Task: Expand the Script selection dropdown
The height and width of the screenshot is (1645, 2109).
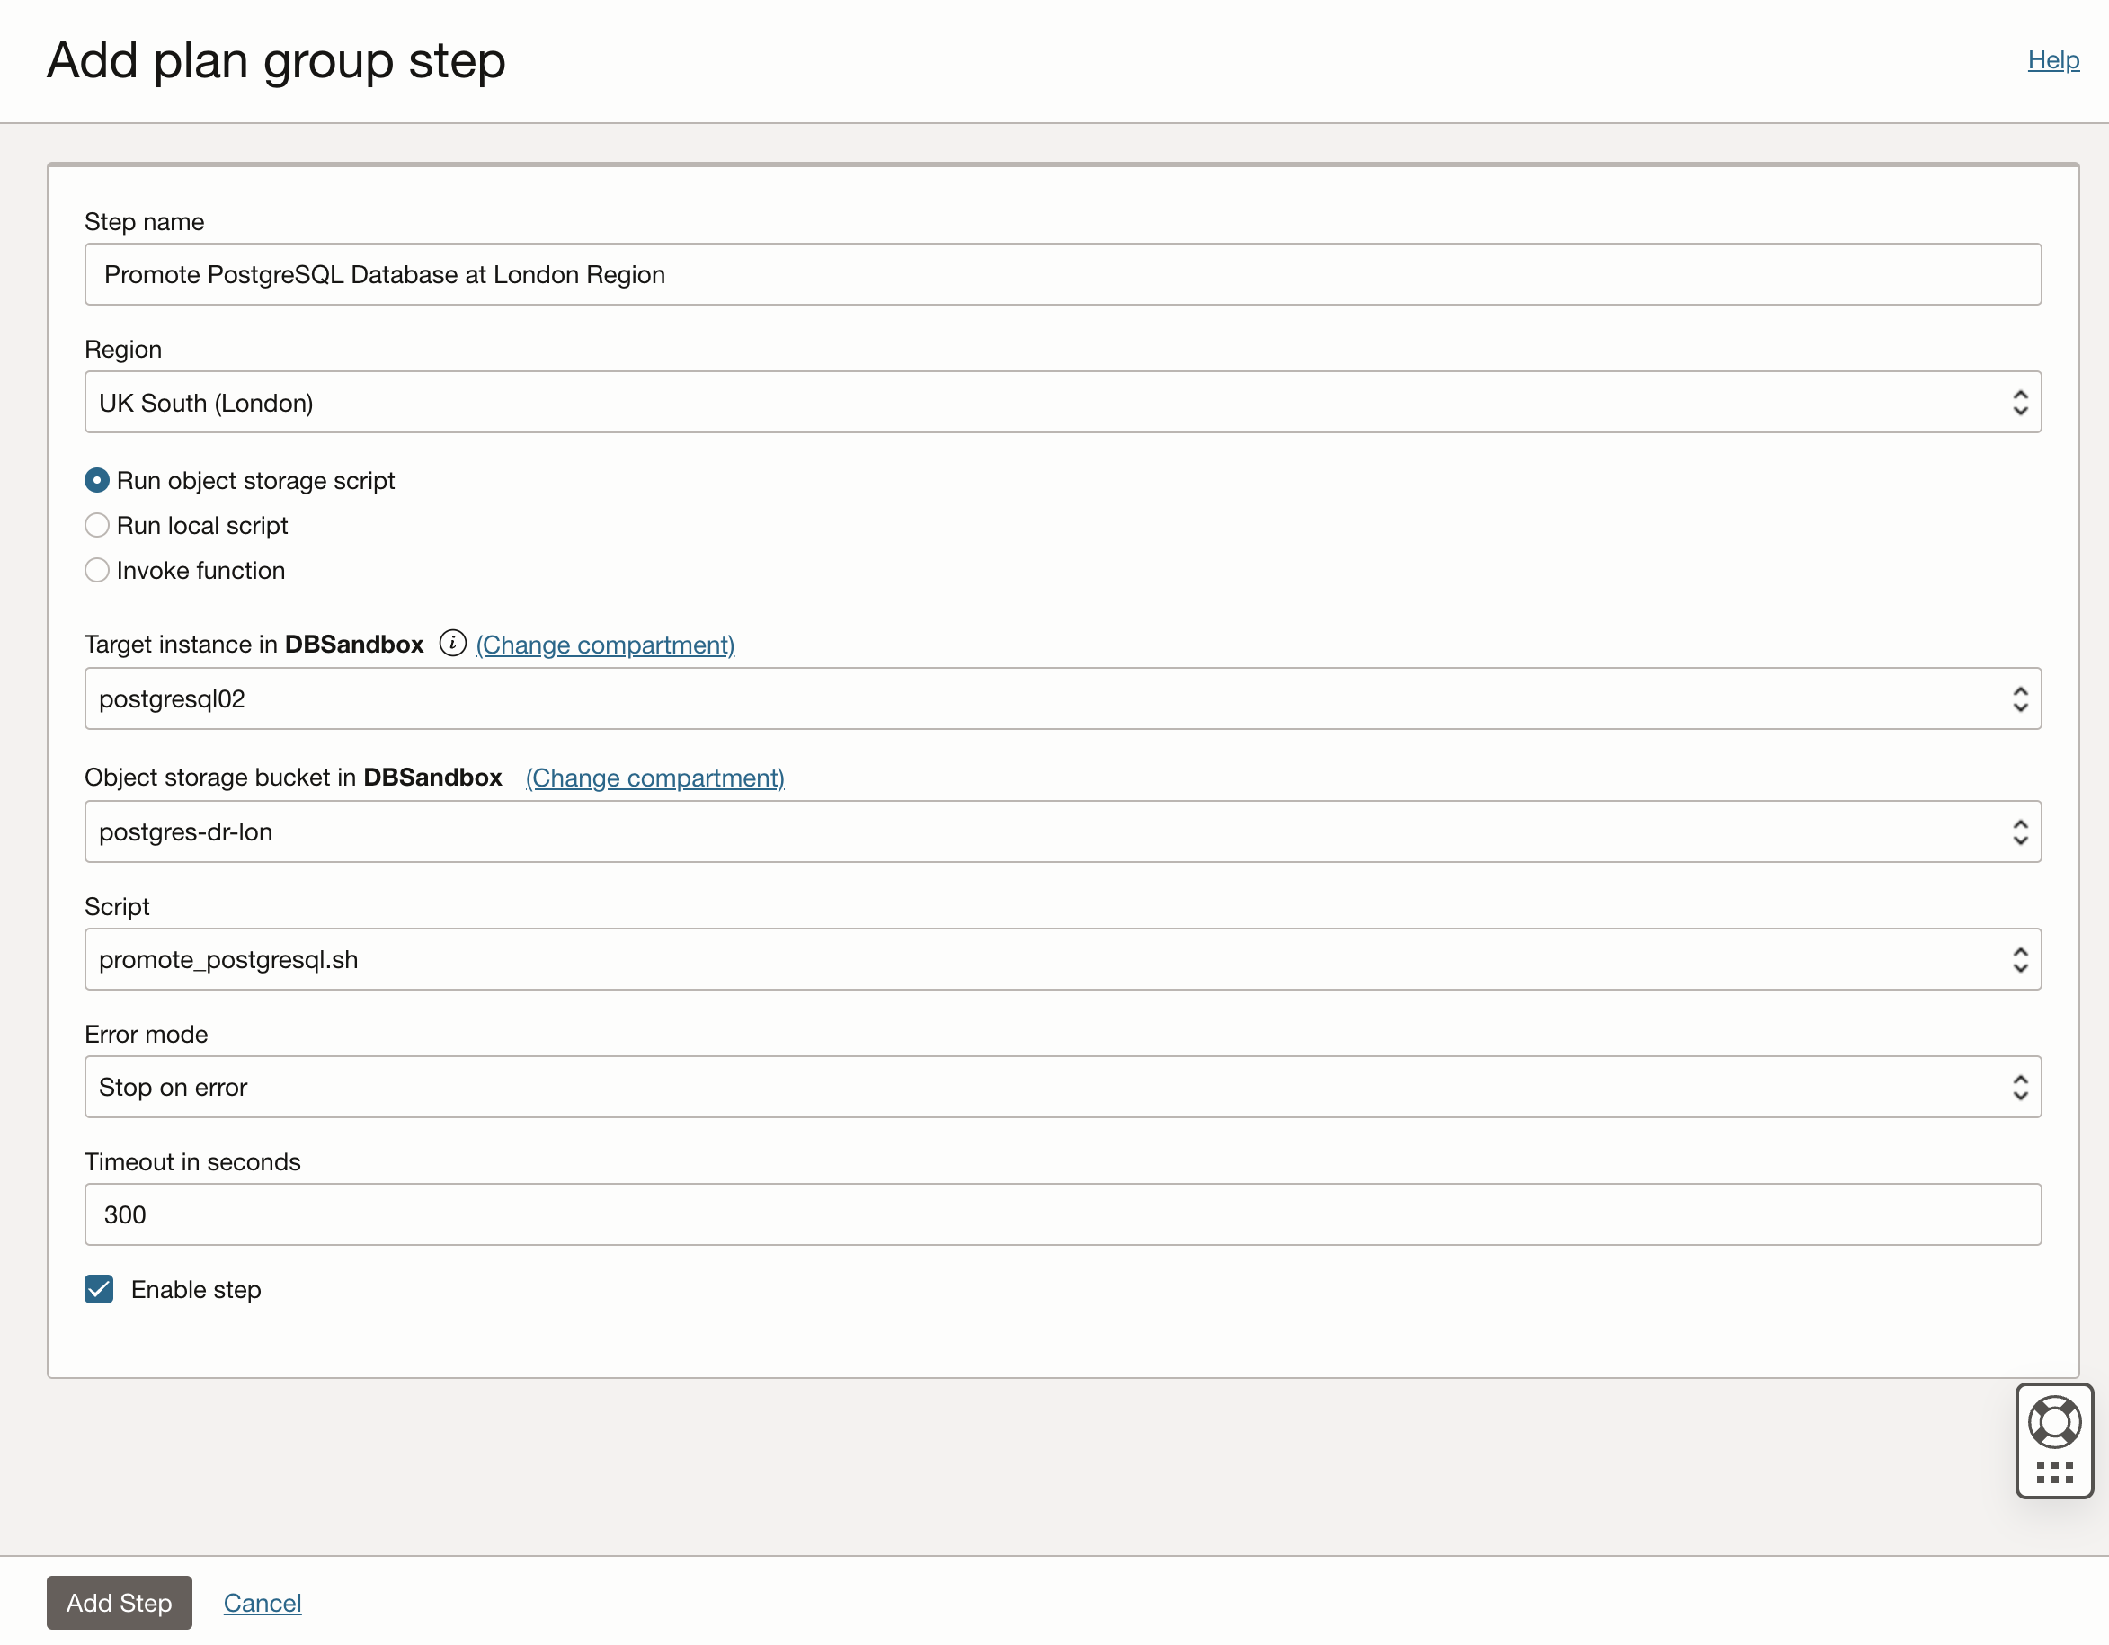Action: click(1063, 960)
